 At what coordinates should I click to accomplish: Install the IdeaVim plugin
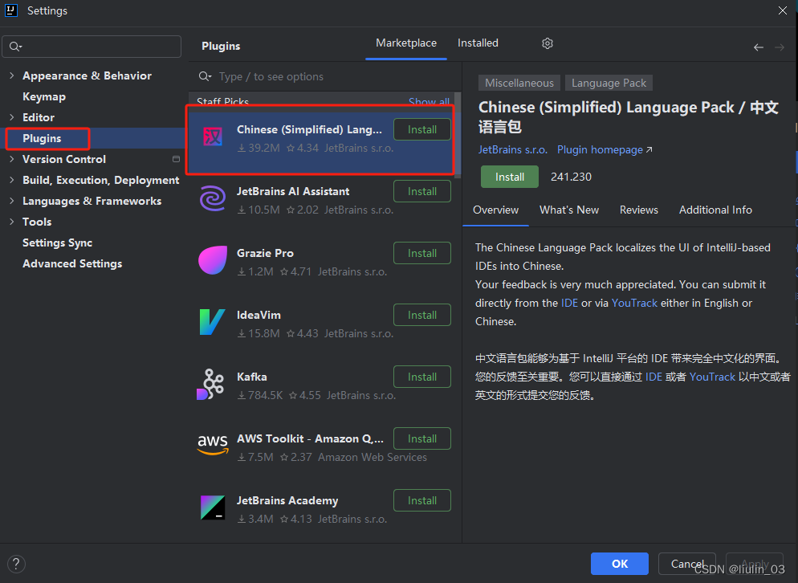[422, 315]
